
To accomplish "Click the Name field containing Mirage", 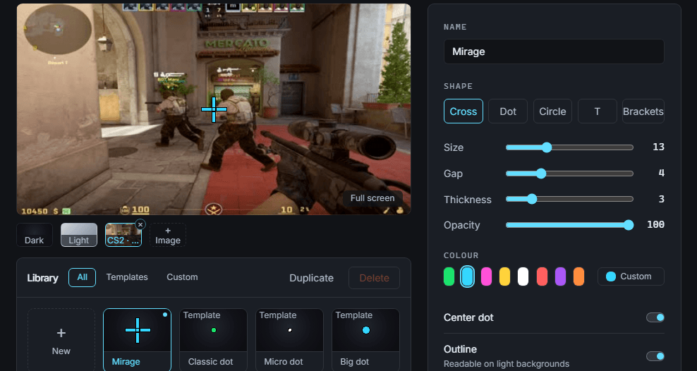I will [554, 51].
